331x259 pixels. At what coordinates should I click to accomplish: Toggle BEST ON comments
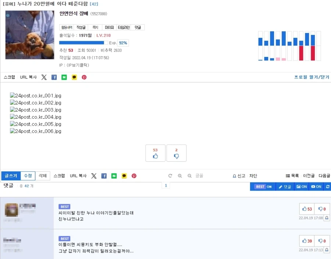(263, 187)
